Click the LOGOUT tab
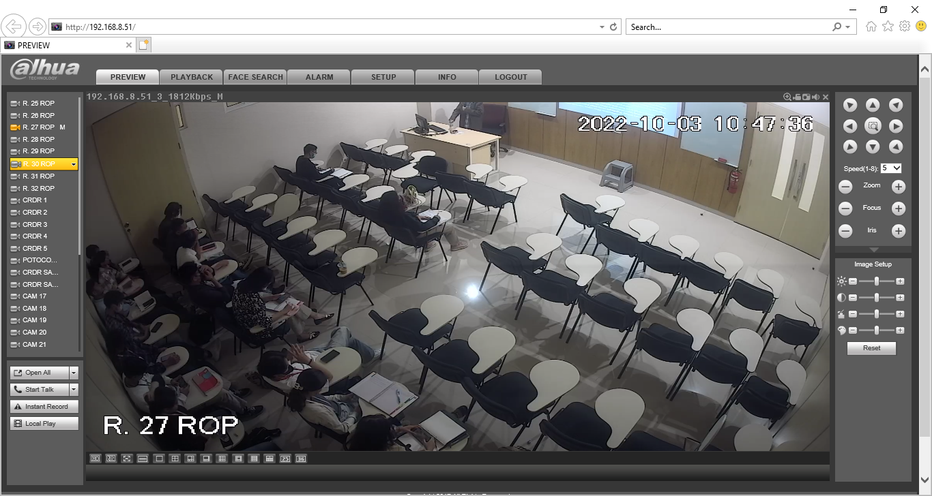This screenshot has height=496, width=932. point(511,77)
